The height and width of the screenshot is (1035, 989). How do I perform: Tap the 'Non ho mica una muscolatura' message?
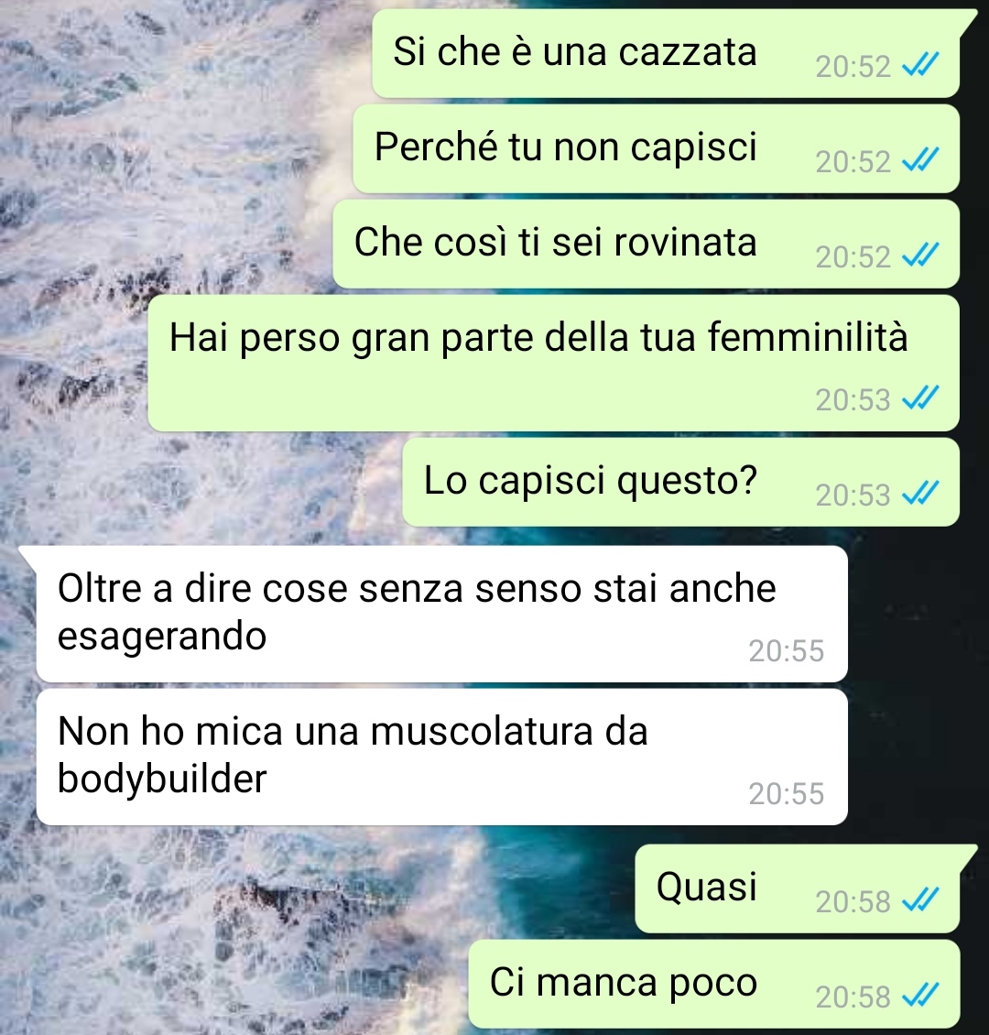click(x=442, y=757)
